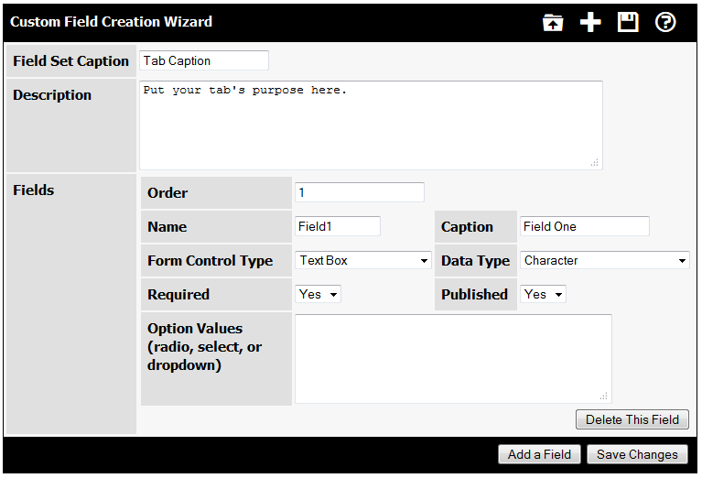Screen dimensions: 702x478
Task: Open help via question mark icon
Action: (x=665, y=22)
